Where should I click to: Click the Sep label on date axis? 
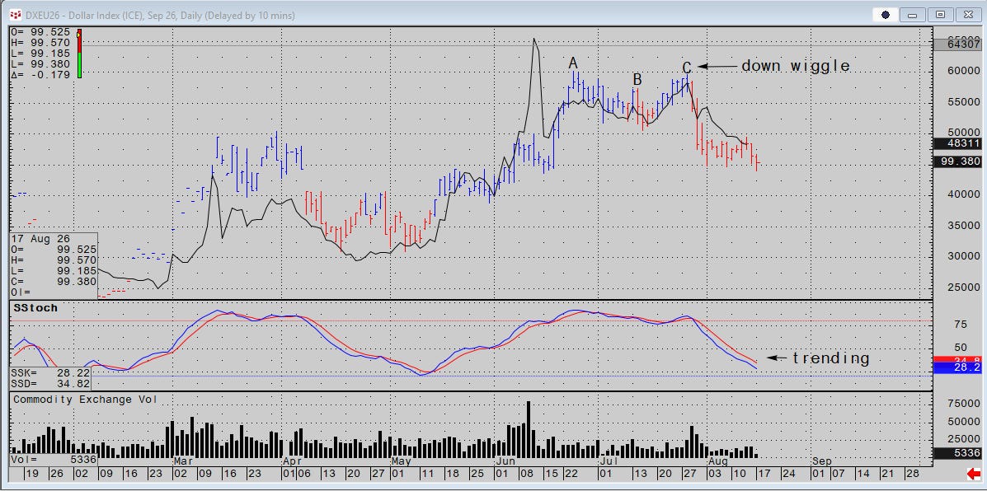point(821,461)
